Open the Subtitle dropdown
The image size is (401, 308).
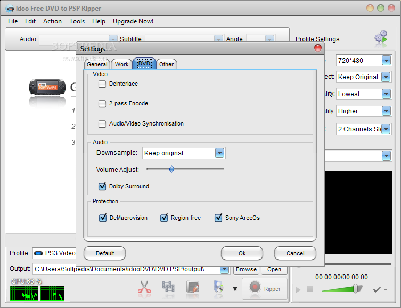tap(218, 39)
